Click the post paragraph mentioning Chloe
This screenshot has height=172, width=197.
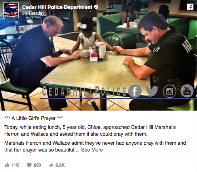click(x=90, y=130)
